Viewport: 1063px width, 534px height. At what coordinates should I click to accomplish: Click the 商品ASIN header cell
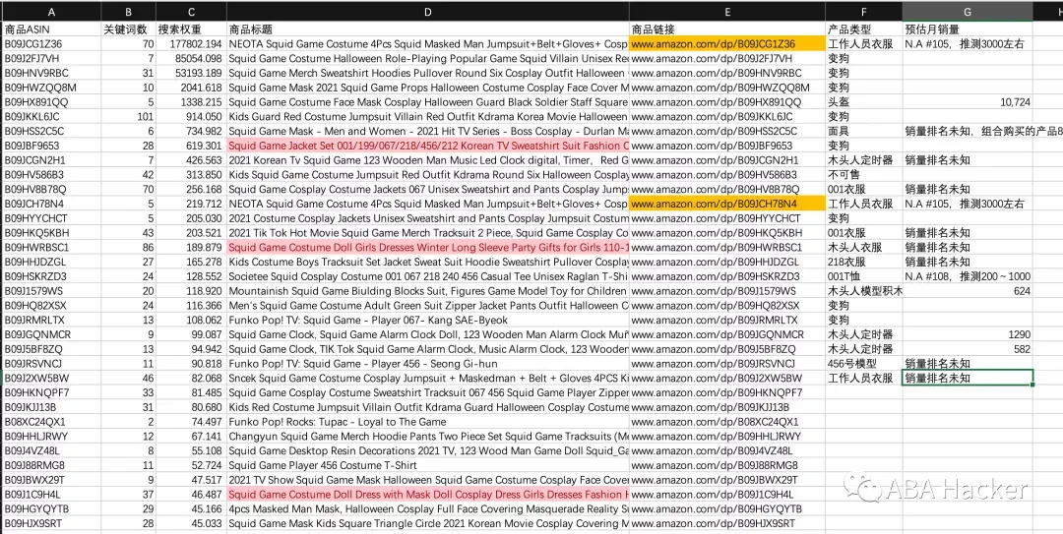(51, 30)
